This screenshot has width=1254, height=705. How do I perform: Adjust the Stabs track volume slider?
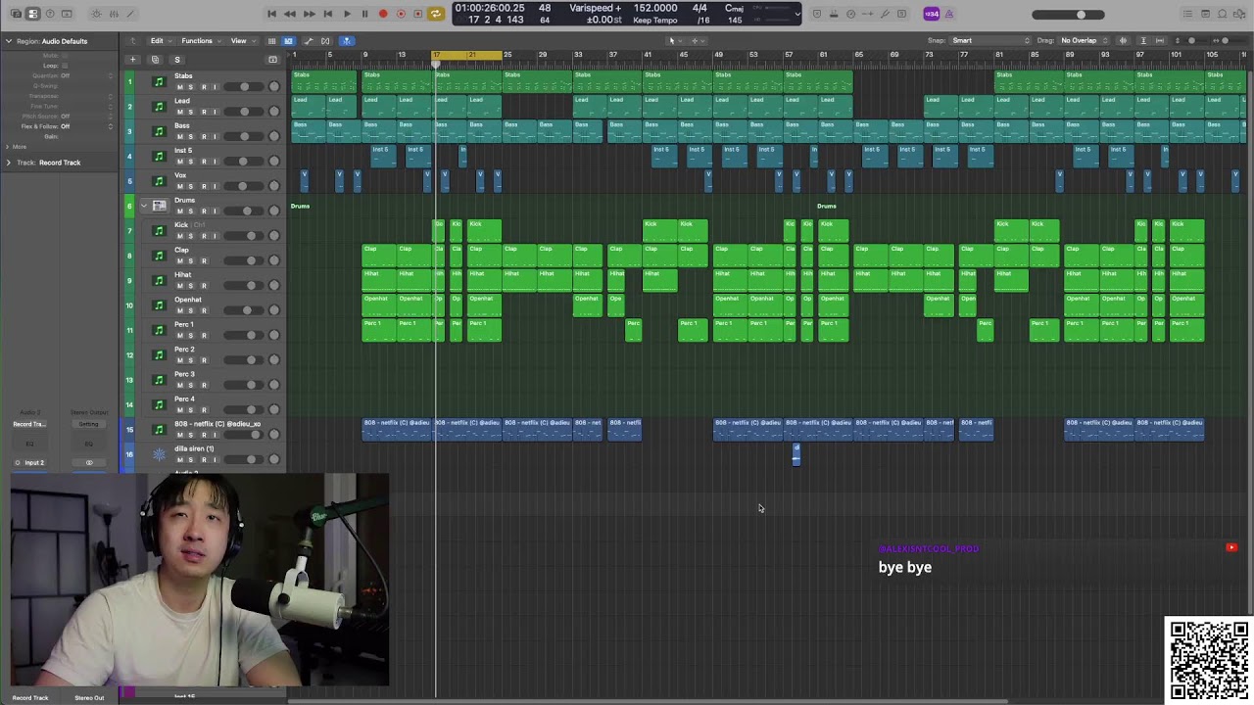pyautogui.click(x=245, y=87)
